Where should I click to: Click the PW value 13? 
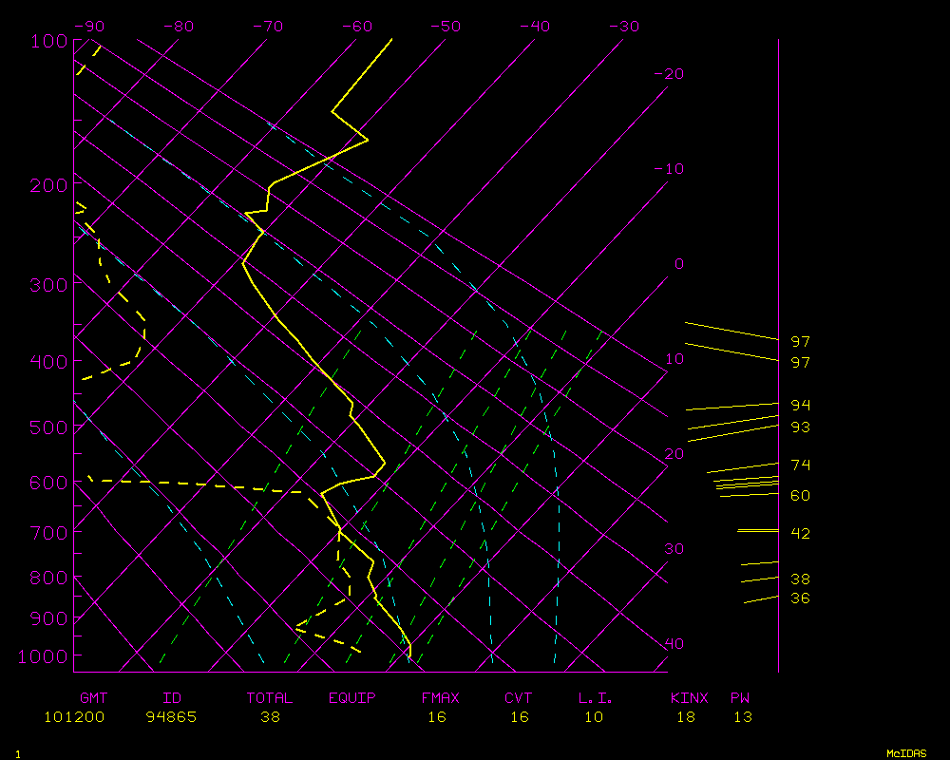pyautogui.click(x=743, y=717)
